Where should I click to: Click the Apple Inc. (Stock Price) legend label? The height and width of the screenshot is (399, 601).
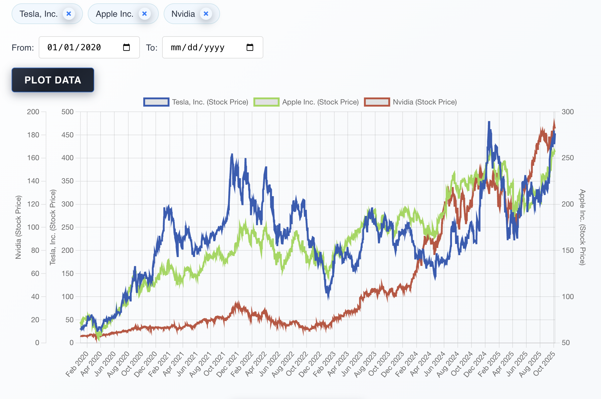pyautogui.click(x=320, y=102)
